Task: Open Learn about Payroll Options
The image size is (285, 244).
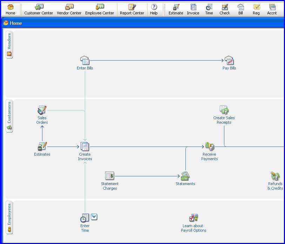Action: click(x=194, y=218)
